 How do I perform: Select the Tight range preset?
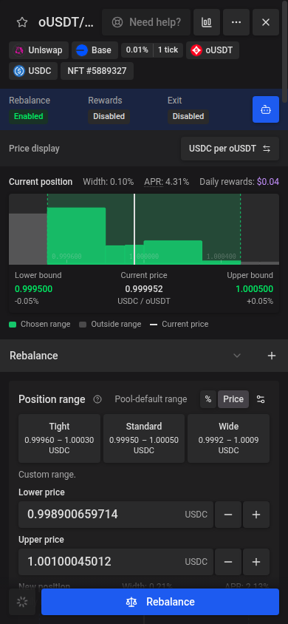tap(59, 438)
